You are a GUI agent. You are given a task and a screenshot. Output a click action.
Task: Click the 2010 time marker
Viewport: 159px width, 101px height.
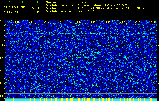pos(153,22)
